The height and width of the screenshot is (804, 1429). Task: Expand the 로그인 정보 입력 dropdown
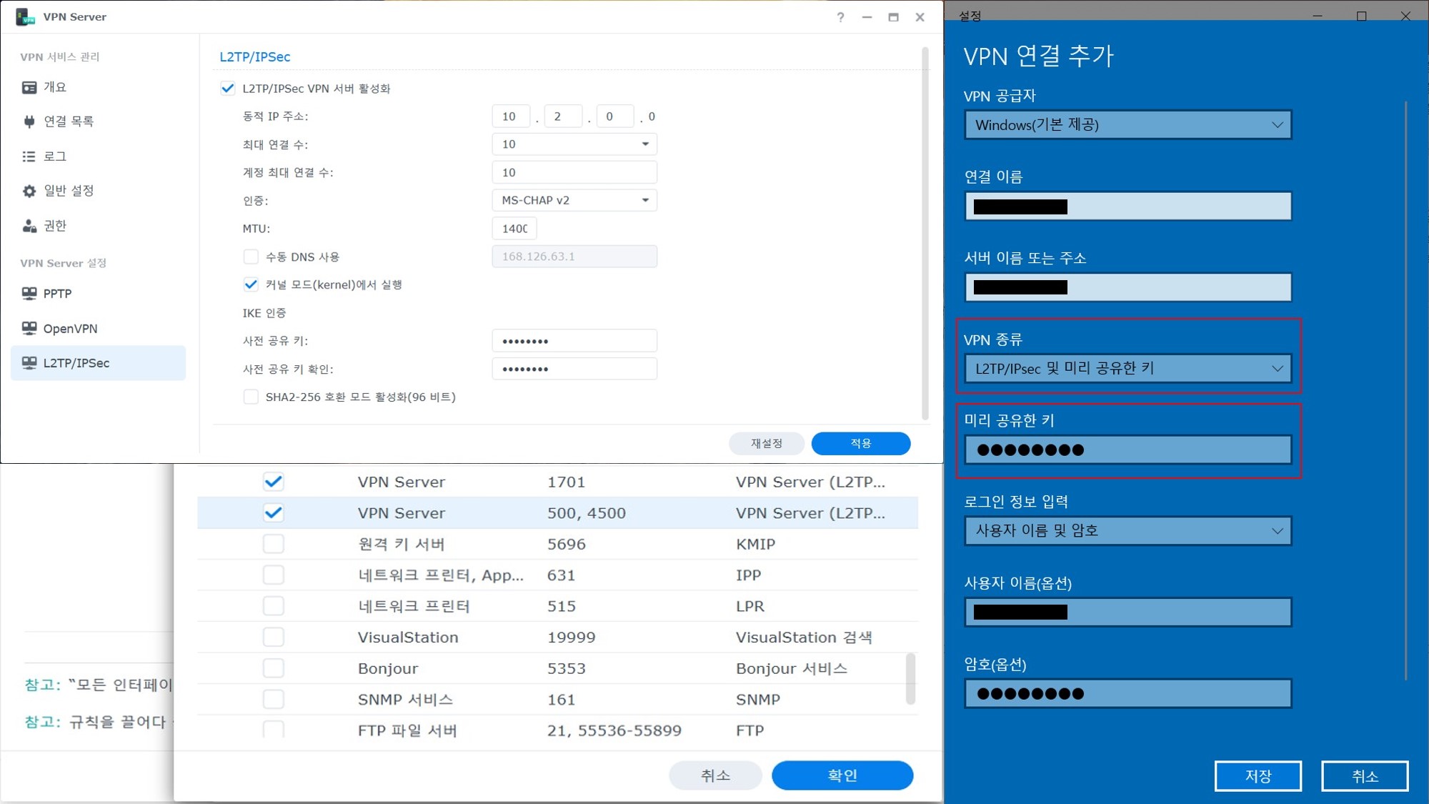[1127, 531]
